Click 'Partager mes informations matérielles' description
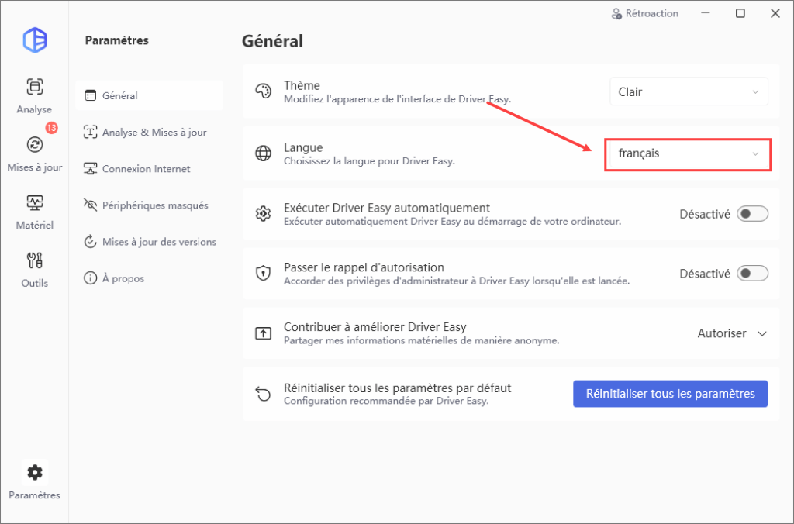Screen dimensions: 794x524 [421, 340]
